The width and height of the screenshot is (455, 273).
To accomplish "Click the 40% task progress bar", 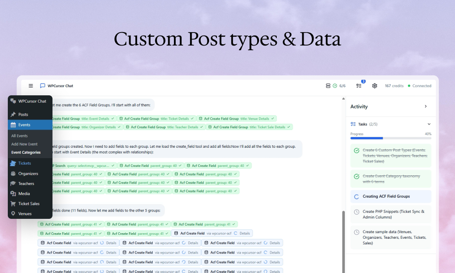I will click(x=390, y=138).
